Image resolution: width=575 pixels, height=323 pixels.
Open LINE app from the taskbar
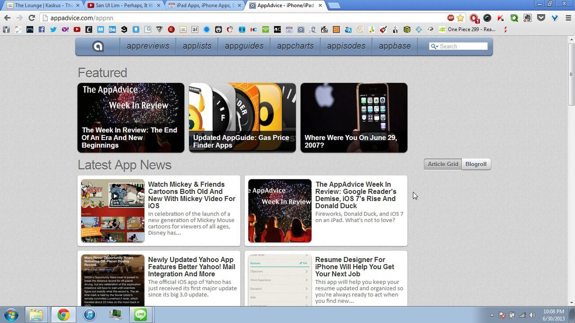[x=141, y=314]
